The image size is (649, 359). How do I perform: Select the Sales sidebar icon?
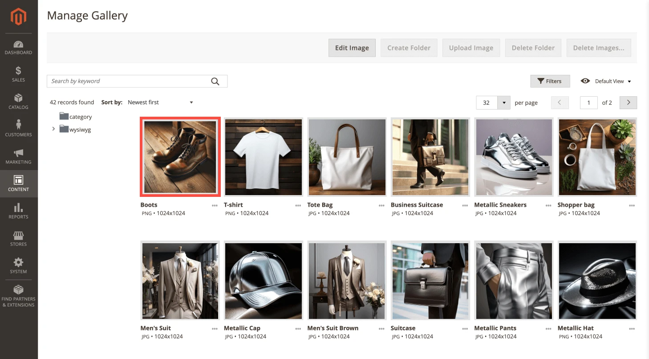(x=18, y=73)
